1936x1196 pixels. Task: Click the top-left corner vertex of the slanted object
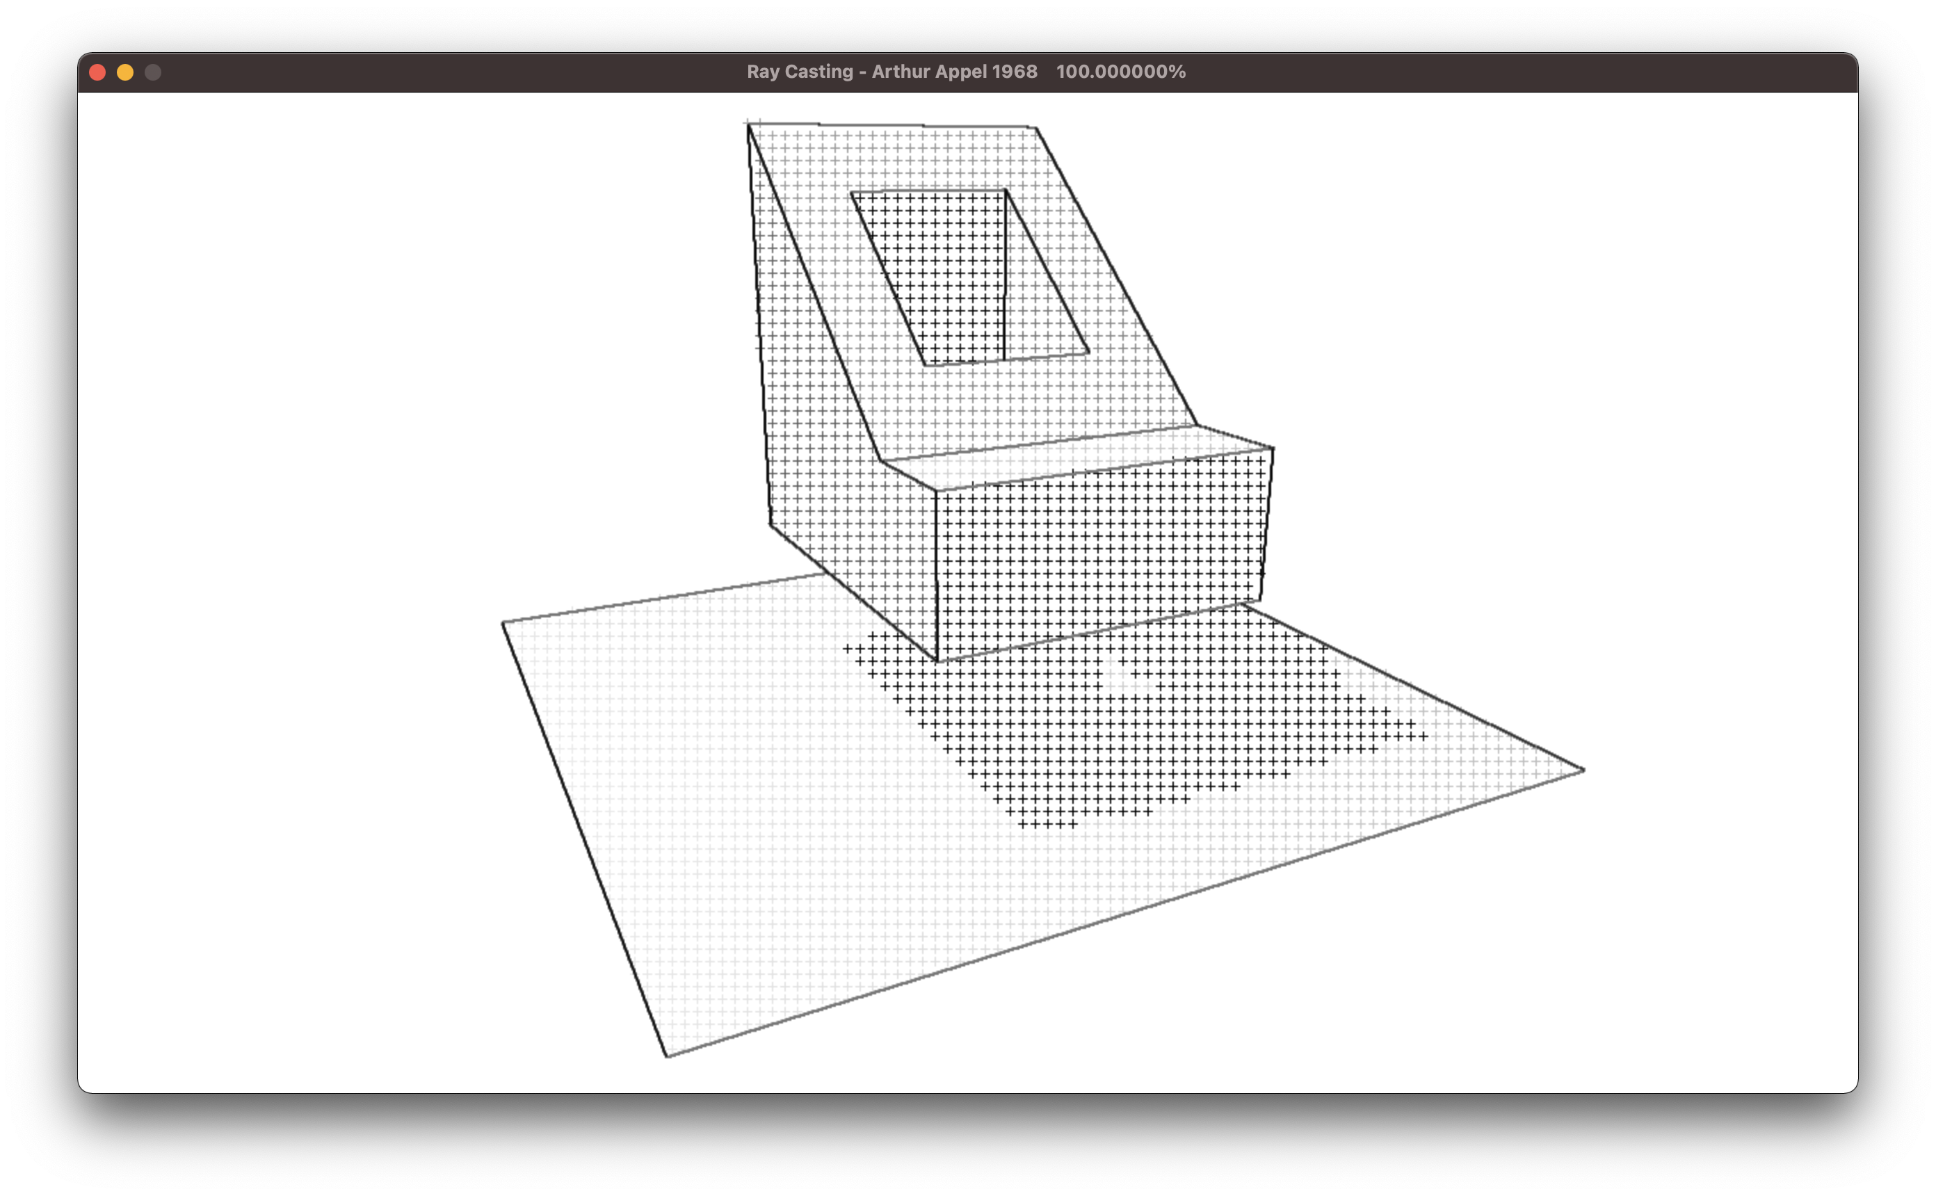tap(748, 124)
